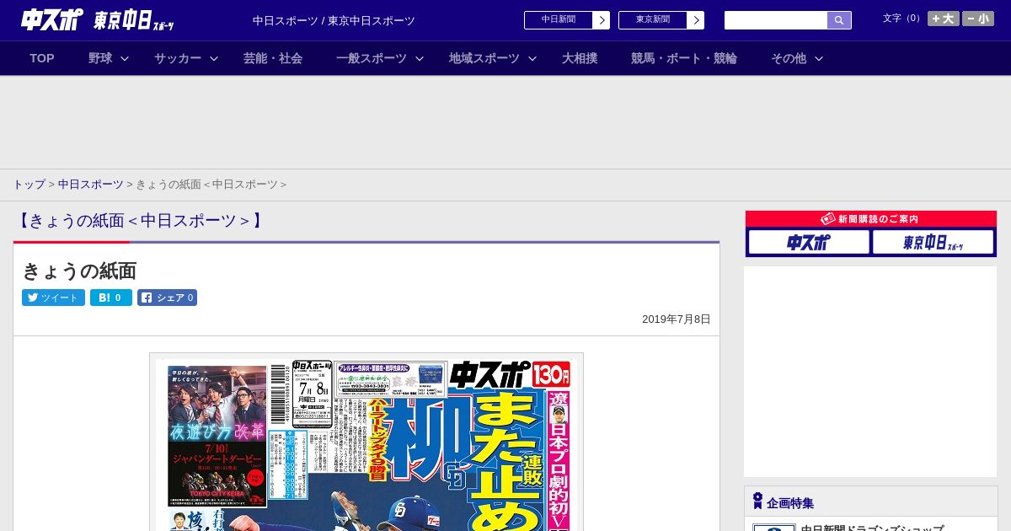Click the 東京中日スポーツ header logo
Screen dimensions: 1011x531
pyautogui.click(x=134, y=20)
